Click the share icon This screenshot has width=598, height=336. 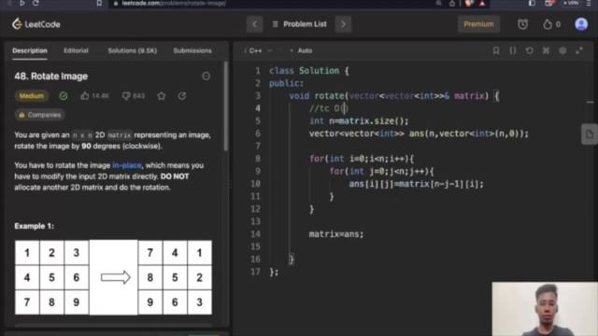[182, 96]
